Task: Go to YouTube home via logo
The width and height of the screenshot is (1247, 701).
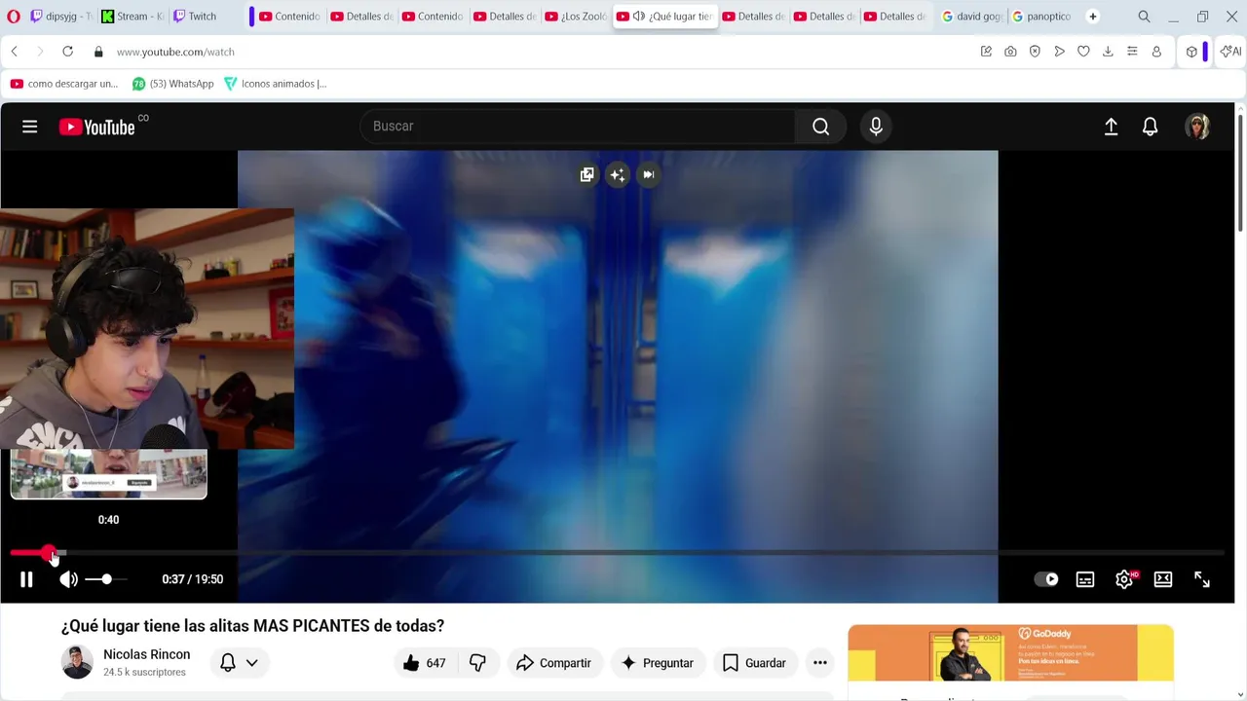Action: (97, 127)
